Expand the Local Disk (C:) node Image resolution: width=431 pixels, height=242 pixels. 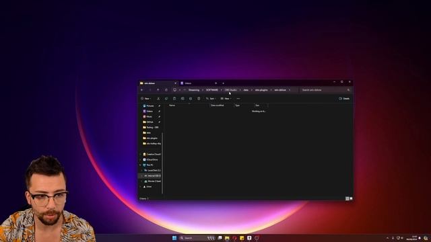tap(142, 170)
